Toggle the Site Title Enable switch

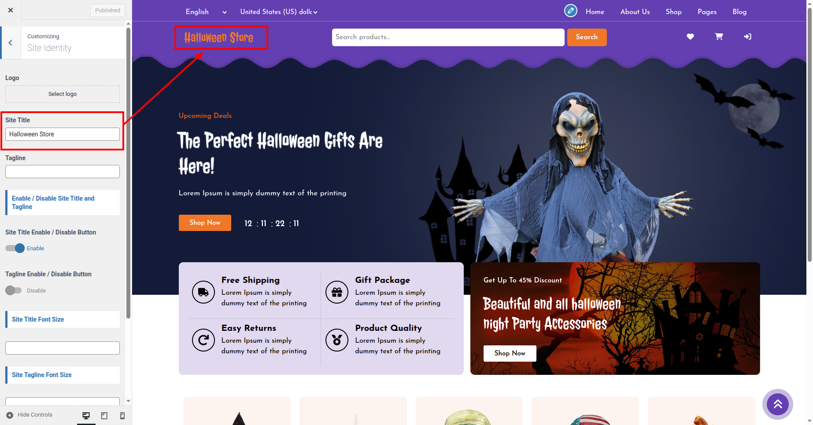coord(15,248)
